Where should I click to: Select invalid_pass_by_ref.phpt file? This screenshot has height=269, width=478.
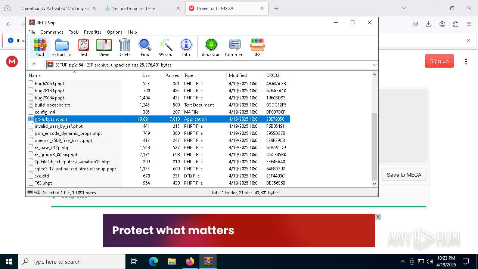tap(158, 126)
